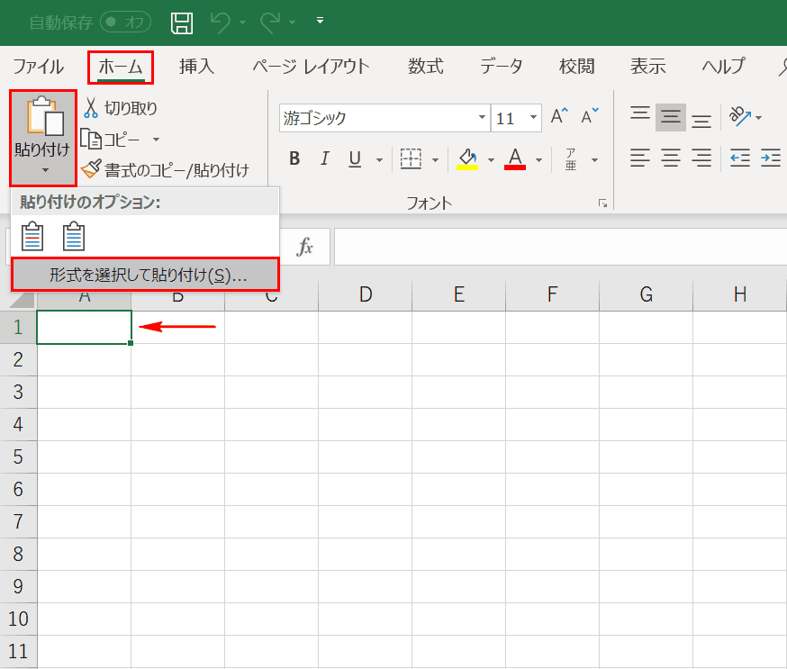Click the Undo arrow icon
787x669 pixels.
[x=221, y=23]
